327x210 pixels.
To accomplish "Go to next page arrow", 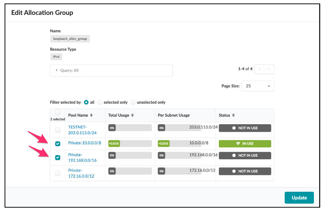I will 269,69.
